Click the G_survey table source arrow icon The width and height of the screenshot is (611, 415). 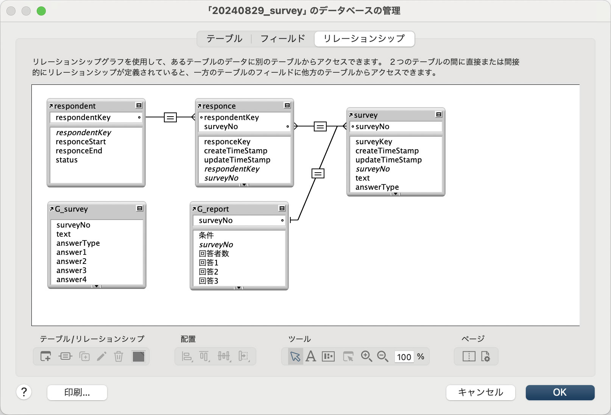(52, 209)
